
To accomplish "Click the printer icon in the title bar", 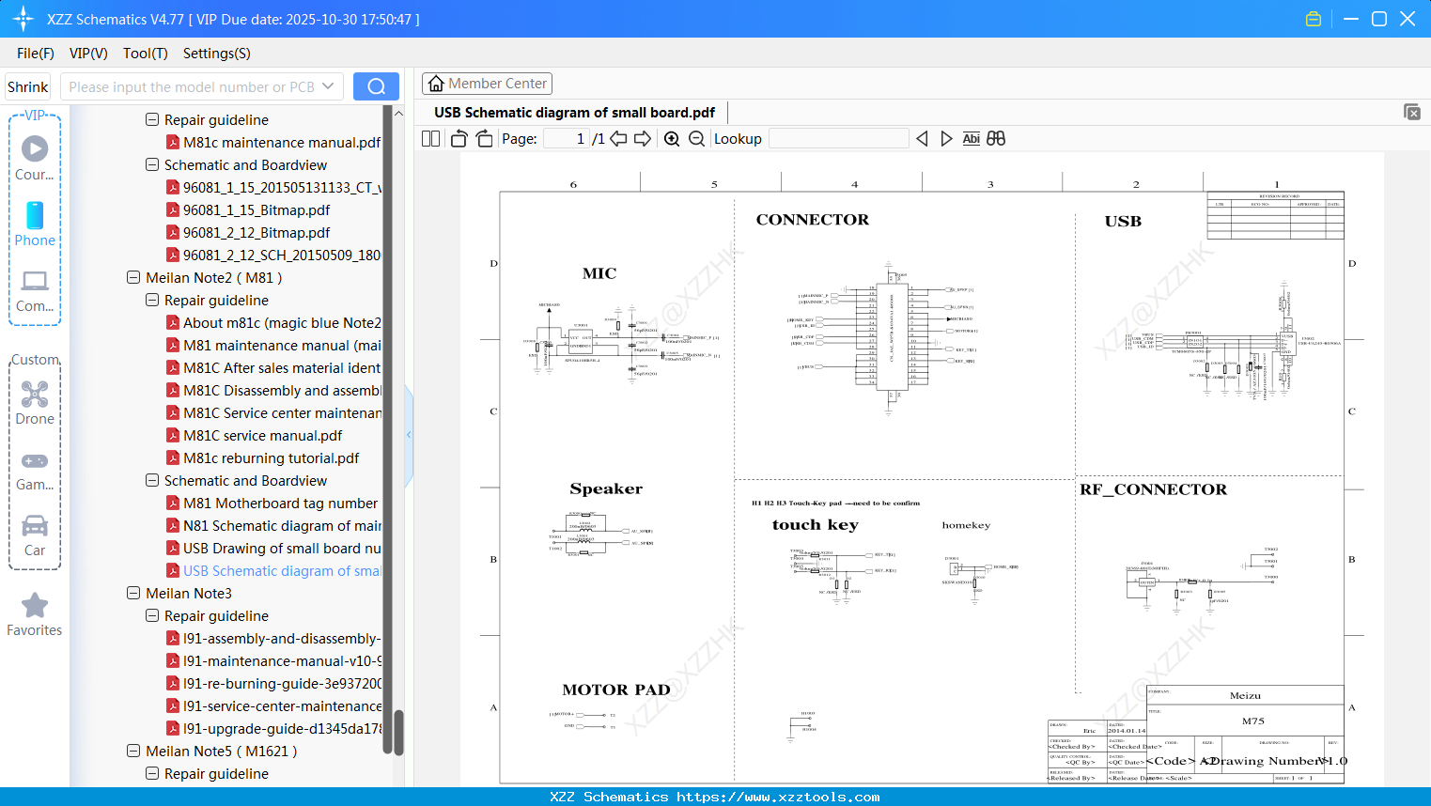I will pos(1313,18).
